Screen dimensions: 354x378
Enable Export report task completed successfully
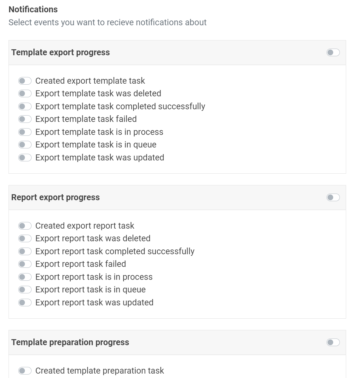coord(25,251)
